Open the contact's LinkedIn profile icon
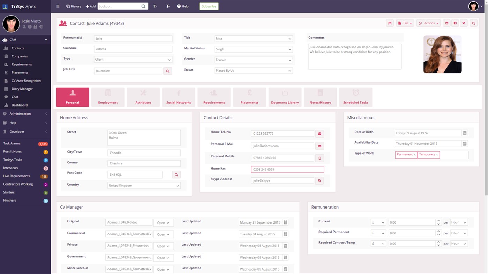The height and width of the screenshot is (274, 488). (x=447, y=23)
